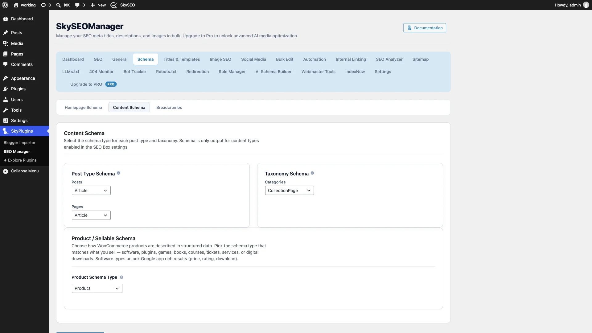Viewport: 592px width, 333px height.
Task: Select the Homepage Schema sub-tab
Action: click(x=83, y=107)
